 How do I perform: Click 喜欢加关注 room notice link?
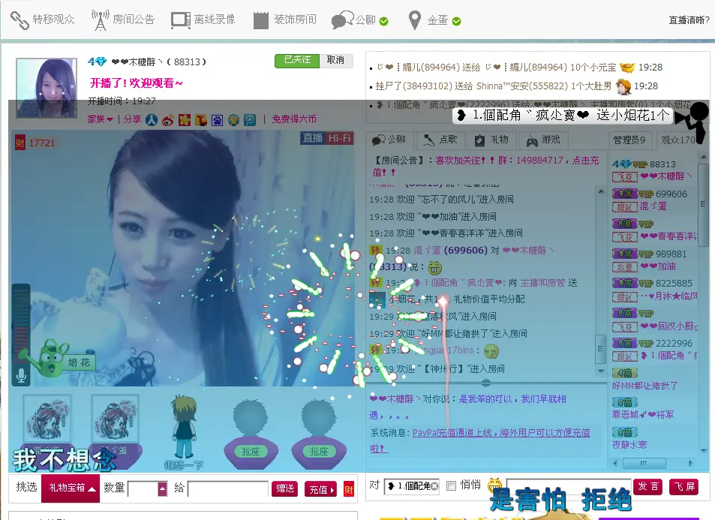(461, 160)
